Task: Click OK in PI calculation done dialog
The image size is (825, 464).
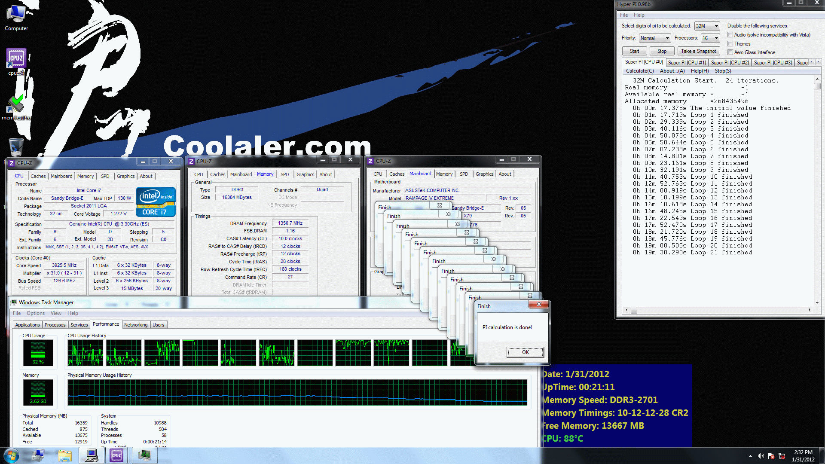Action: pyautogui.click(x=525, y=352)
